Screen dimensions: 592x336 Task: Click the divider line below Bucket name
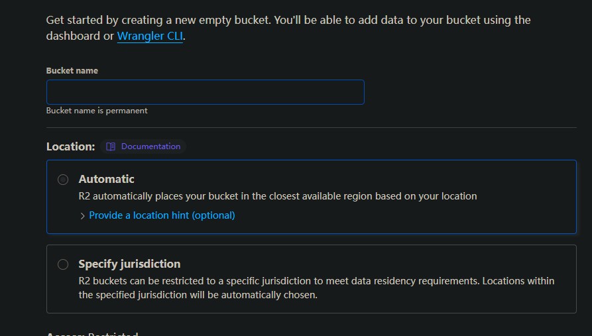pos(311,127)
